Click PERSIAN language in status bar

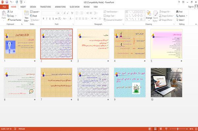[x=22, y=129]
